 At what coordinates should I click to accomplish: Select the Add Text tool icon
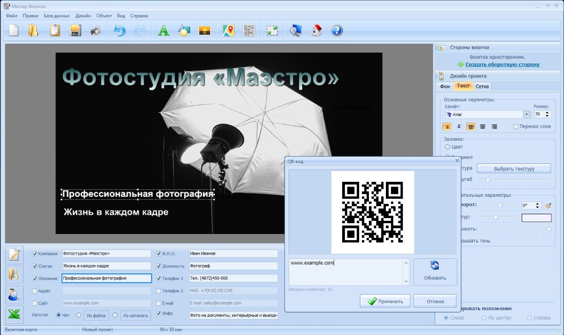point(163,31)
